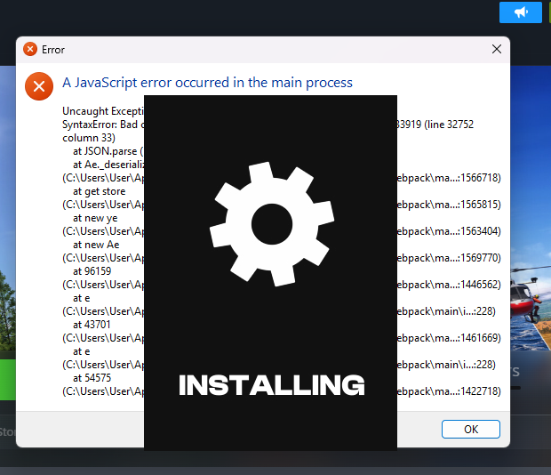Image resolution: width=551 pixels, height=475 pixels.
Task: Click the 'at JSON.parse' stack trace line
Action: click(108, 151)
